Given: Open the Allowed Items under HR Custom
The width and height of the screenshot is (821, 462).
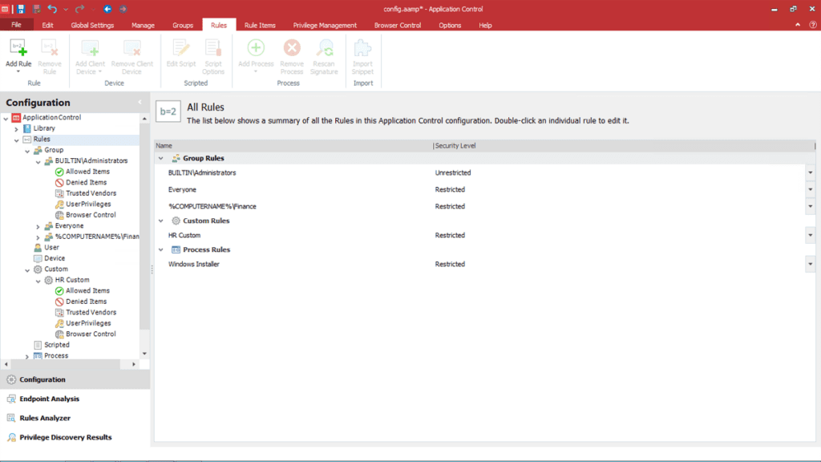Looking at the screenshot, I should pyautogui.click(x=88, y=290).
